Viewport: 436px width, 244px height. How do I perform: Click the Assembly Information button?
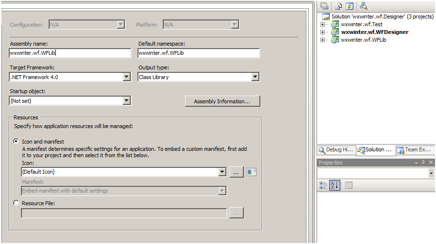[x=222, y=101]
